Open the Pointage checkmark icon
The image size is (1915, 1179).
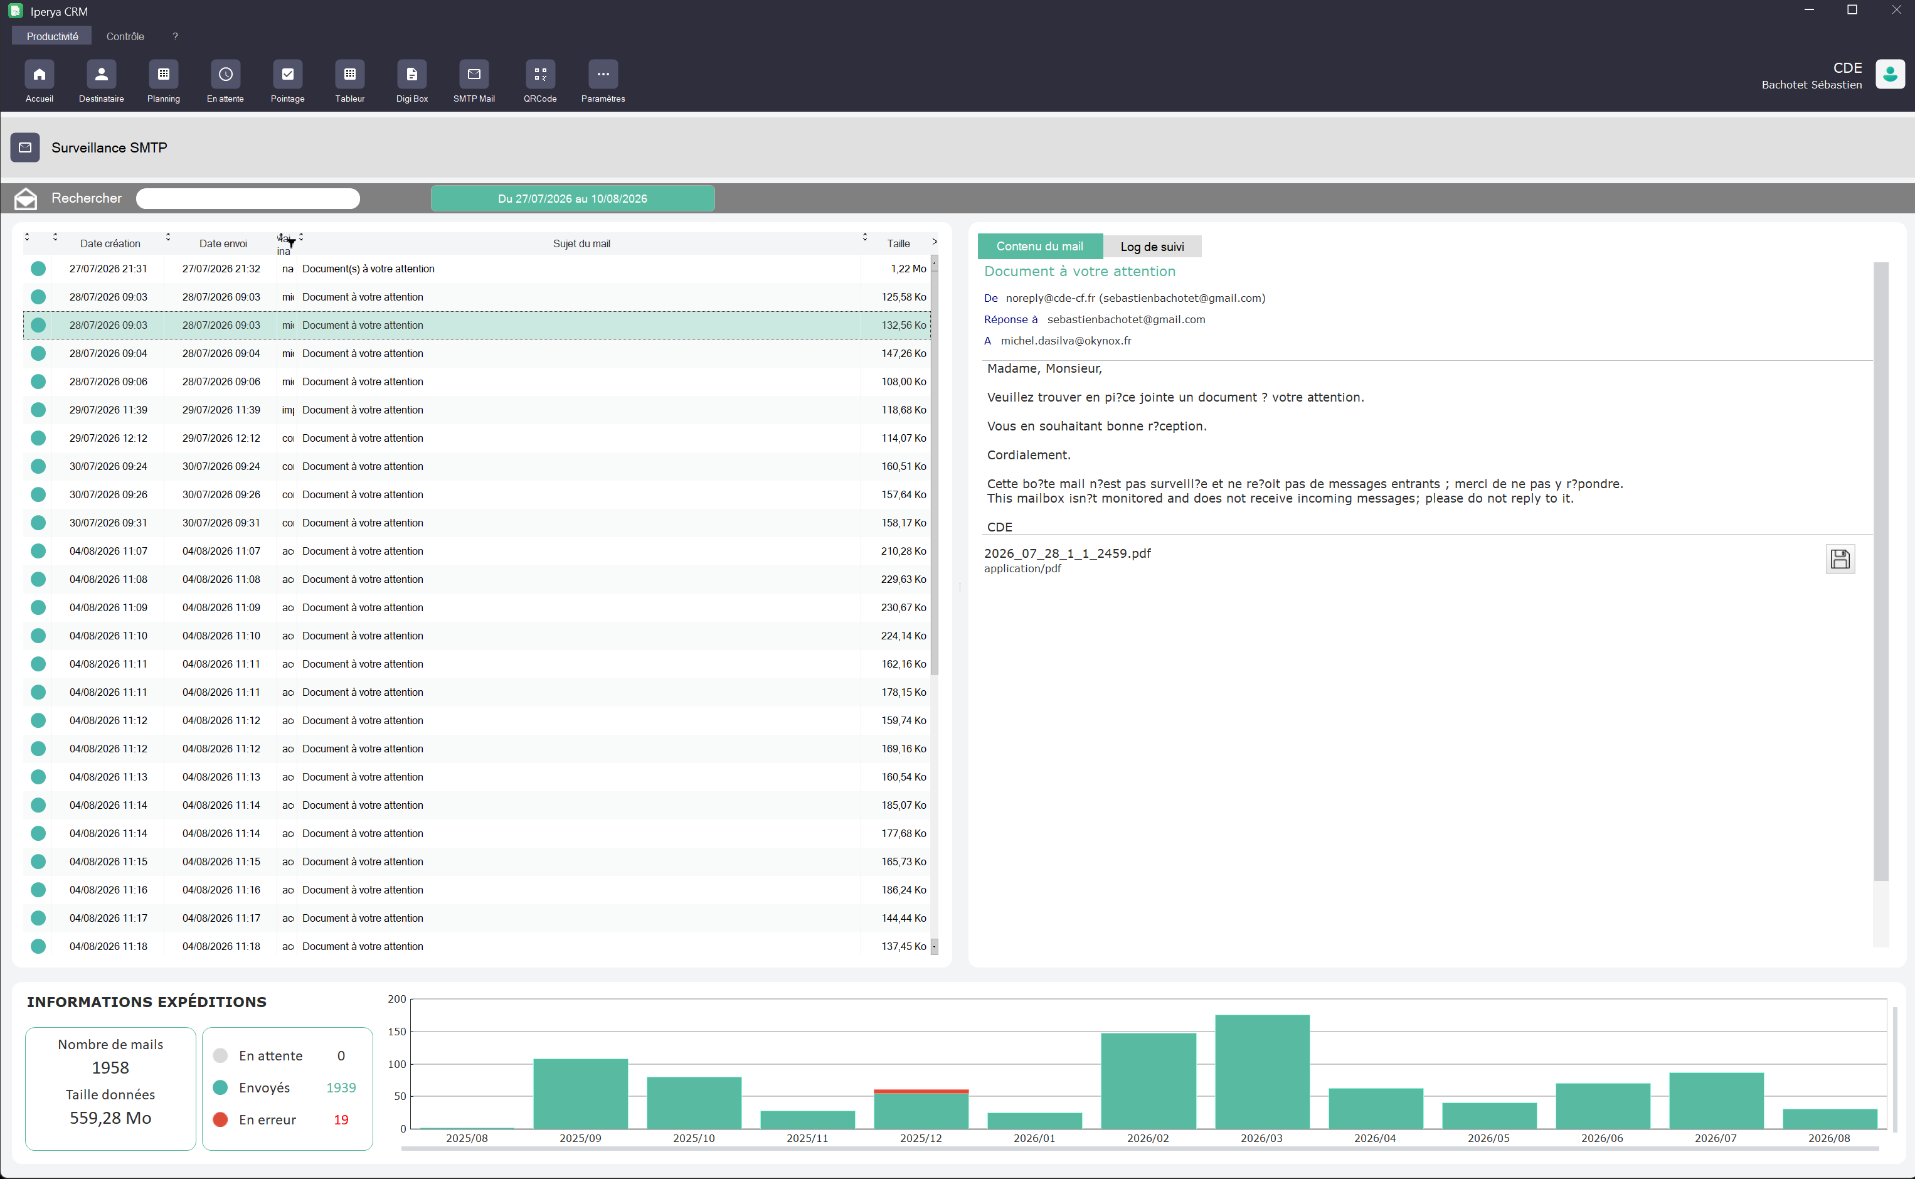tap(288, 74)
